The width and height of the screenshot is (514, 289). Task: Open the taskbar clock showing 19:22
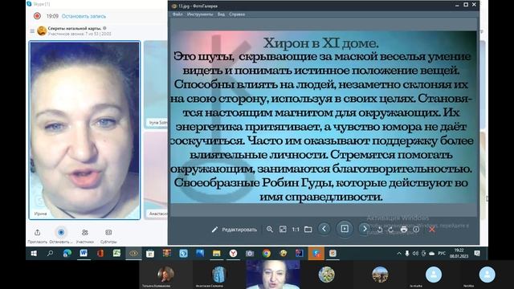pyautogui.click(x=459, y=254)
